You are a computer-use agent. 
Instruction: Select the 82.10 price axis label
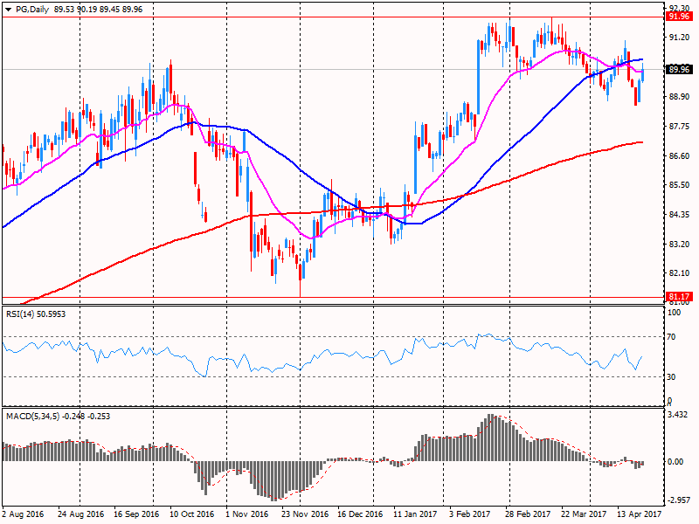click(680, 272)
